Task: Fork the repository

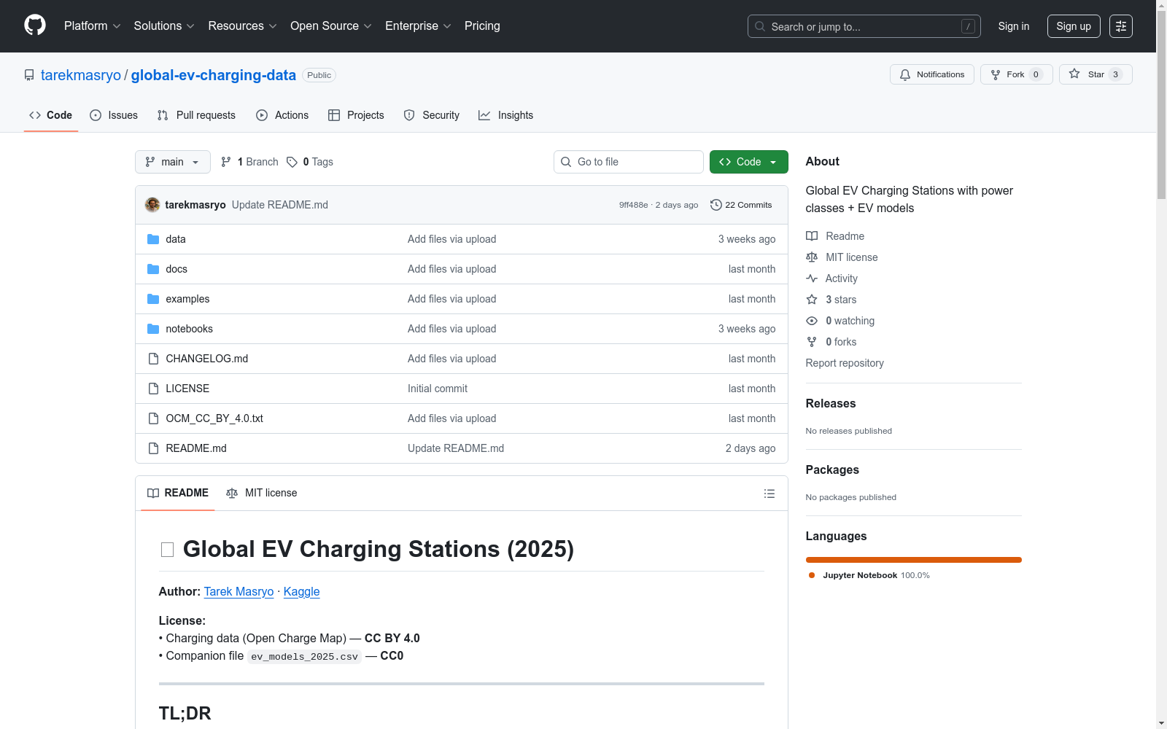Action: click(x=1015, y=74)
